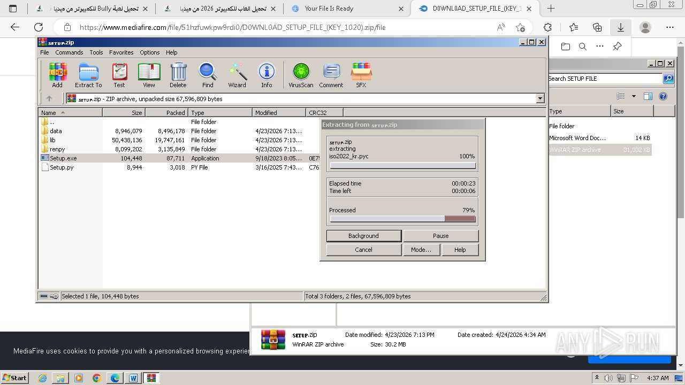685x385 pixels.
Task: Open the browser profile avatar
Action: (645, 27)
